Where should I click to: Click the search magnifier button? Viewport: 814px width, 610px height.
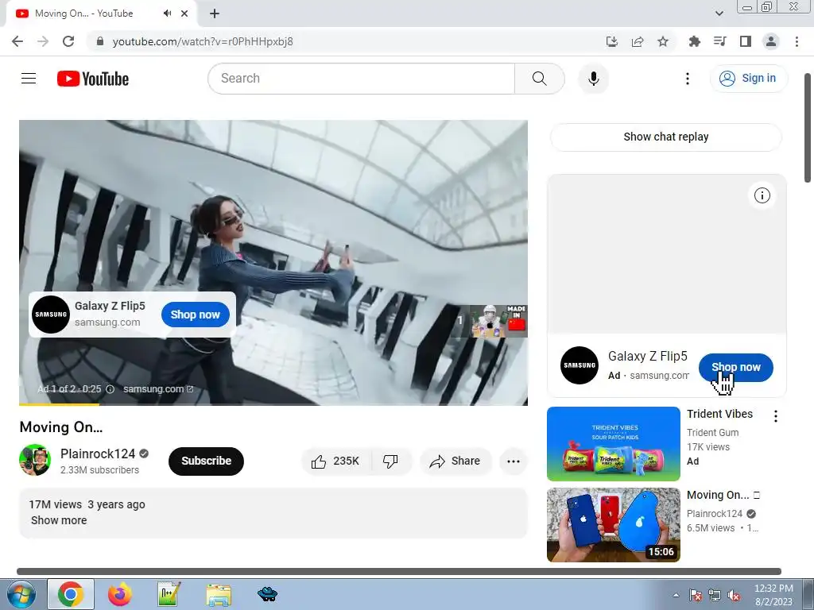click(540, 79)
